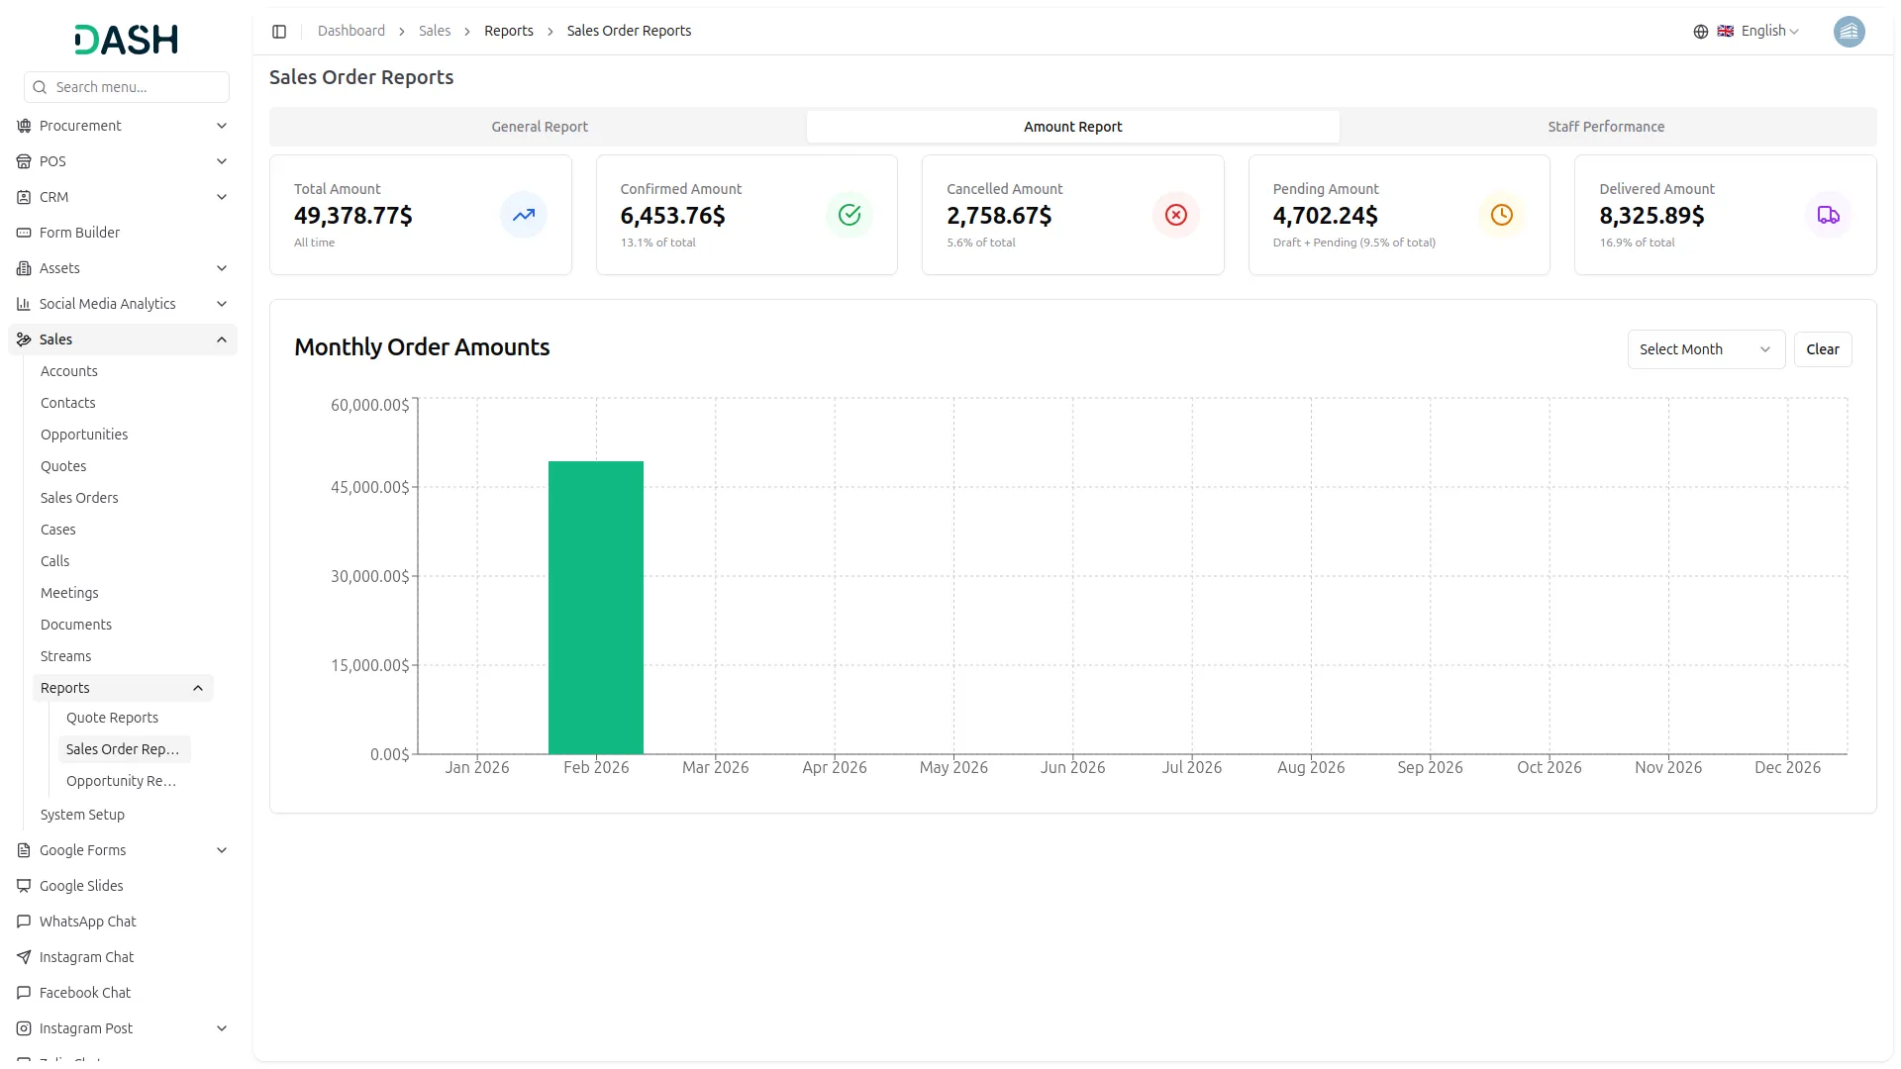The image size is (1901, 1069).
Task: Toggle the sidebar panel icon
Action: (279, 32)
